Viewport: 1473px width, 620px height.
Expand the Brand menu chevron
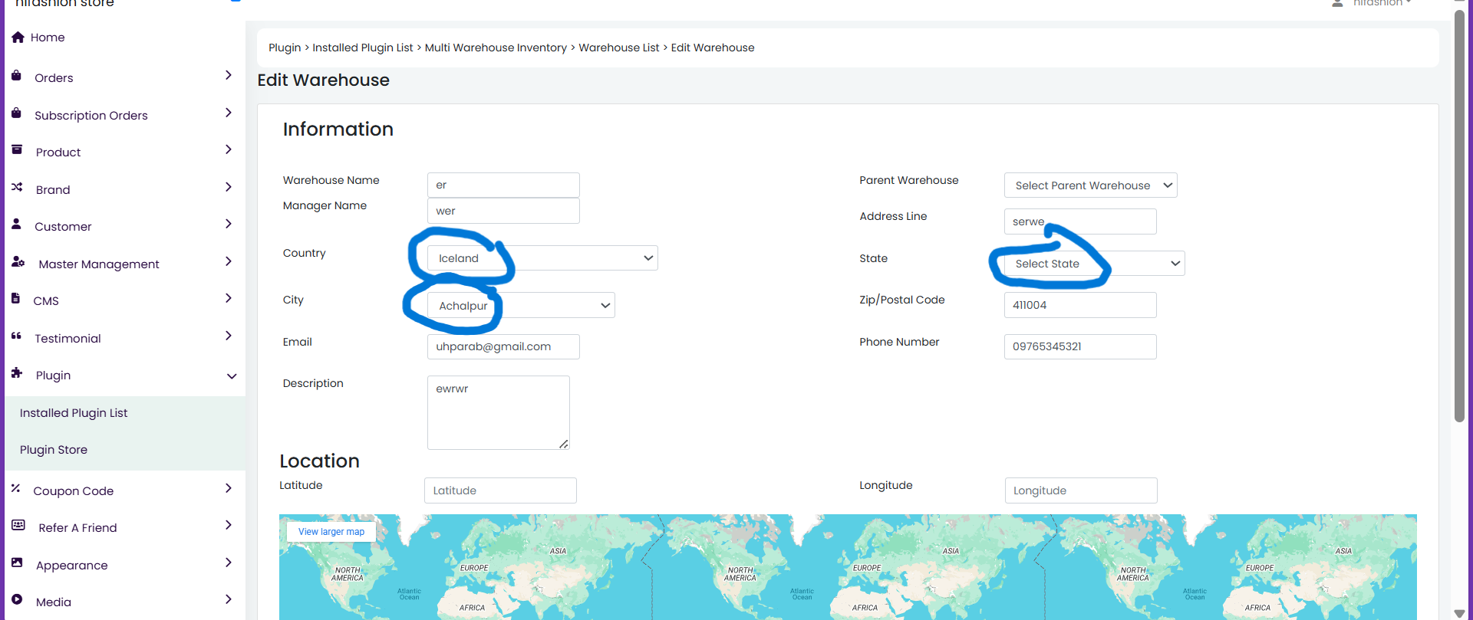[228, 187]
